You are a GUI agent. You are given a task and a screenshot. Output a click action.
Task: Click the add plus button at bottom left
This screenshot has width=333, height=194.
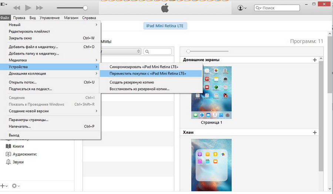[x=4, y=186]
